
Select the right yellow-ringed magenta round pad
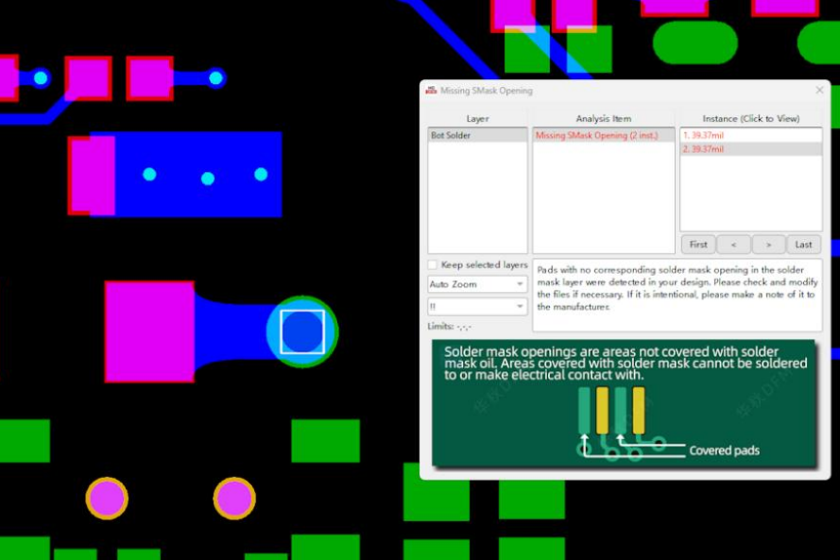pos(234,498)
